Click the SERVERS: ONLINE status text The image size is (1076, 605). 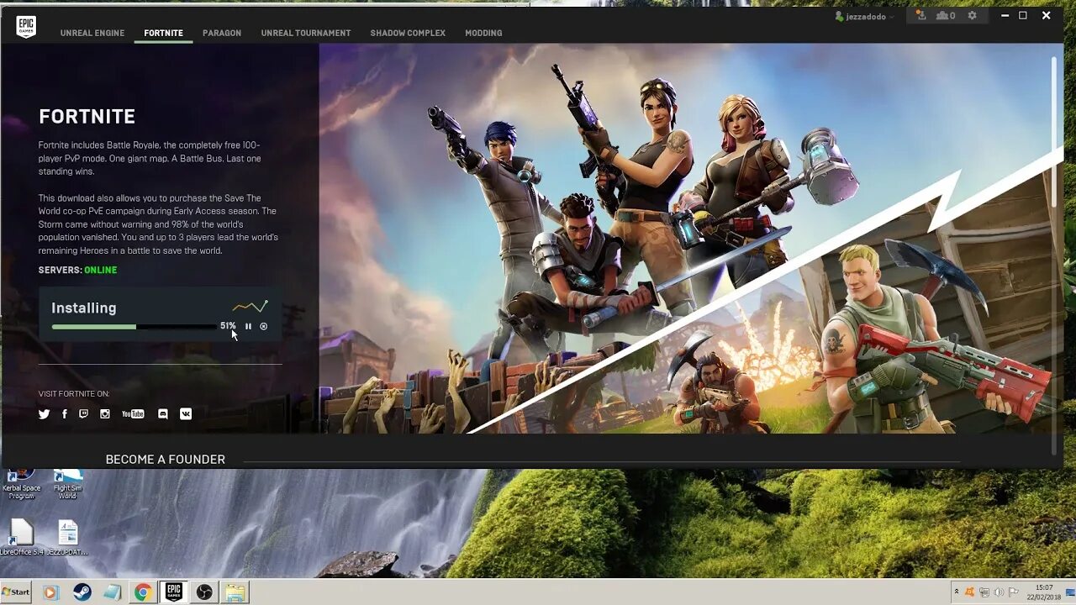tap(77, 270)
